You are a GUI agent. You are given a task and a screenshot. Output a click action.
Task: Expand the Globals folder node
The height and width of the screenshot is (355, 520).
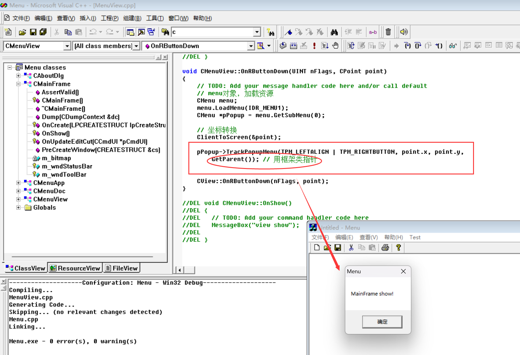tap(18, 207)
